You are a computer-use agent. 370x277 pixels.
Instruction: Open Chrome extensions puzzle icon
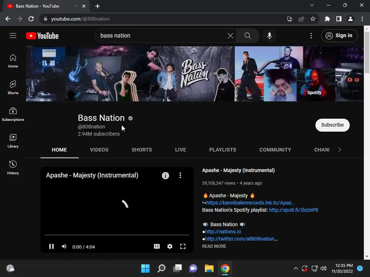point(327,19)
